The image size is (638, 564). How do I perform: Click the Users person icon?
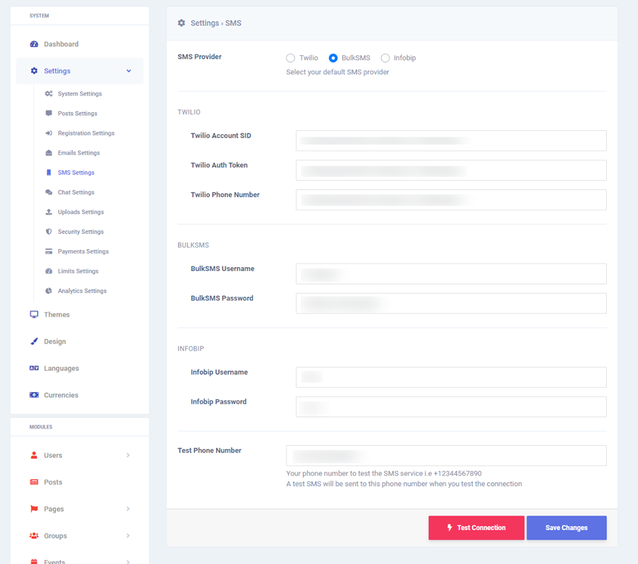[x=34, y=455]
